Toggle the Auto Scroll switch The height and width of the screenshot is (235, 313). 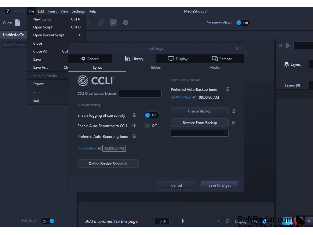pos(48,221)
